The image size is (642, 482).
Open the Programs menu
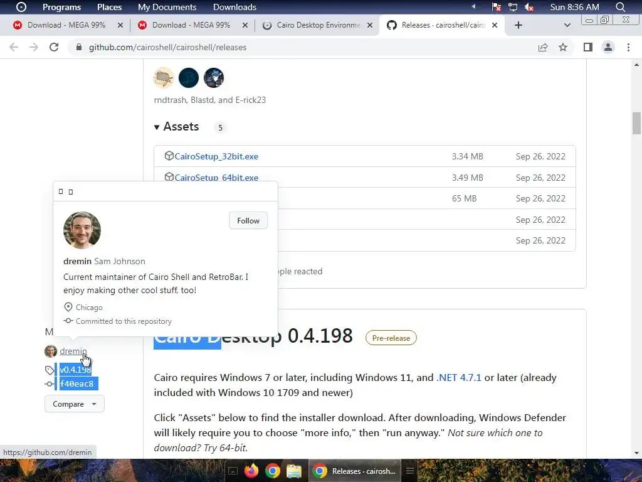coord(62,7)
